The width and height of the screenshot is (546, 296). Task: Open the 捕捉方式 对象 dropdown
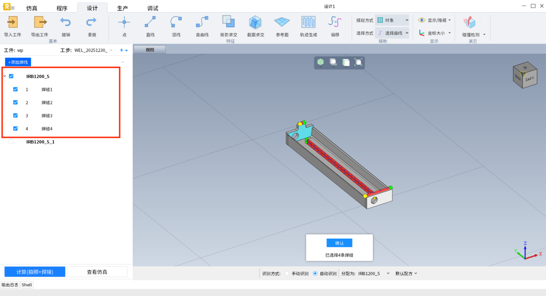pyautogui.click(x=392, y=20)
